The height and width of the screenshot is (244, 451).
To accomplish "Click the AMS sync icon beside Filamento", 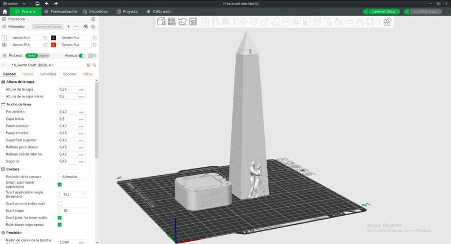I will click(x=86, y=26).
